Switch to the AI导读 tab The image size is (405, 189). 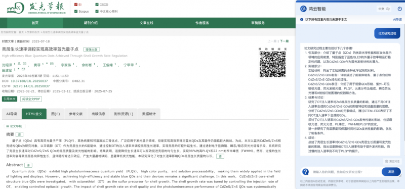12,114
